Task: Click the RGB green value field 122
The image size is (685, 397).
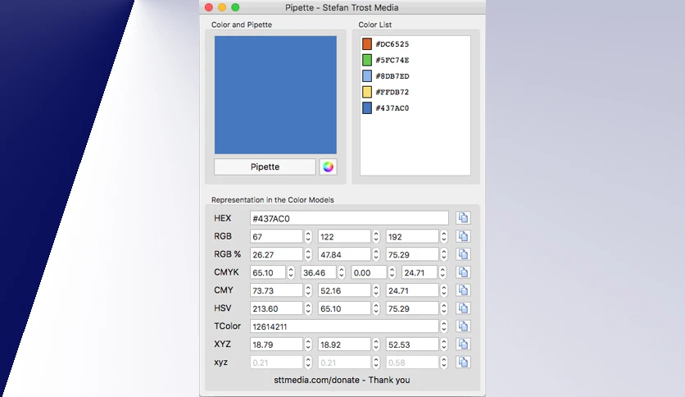Action: point(344,236)
